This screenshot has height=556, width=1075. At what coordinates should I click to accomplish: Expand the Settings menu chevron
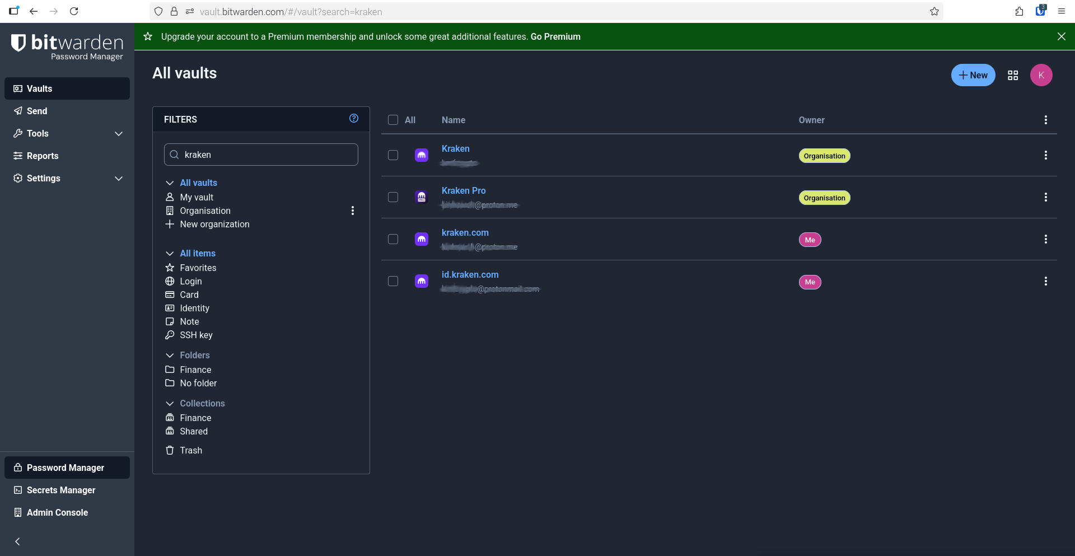(x=119, y=178)
